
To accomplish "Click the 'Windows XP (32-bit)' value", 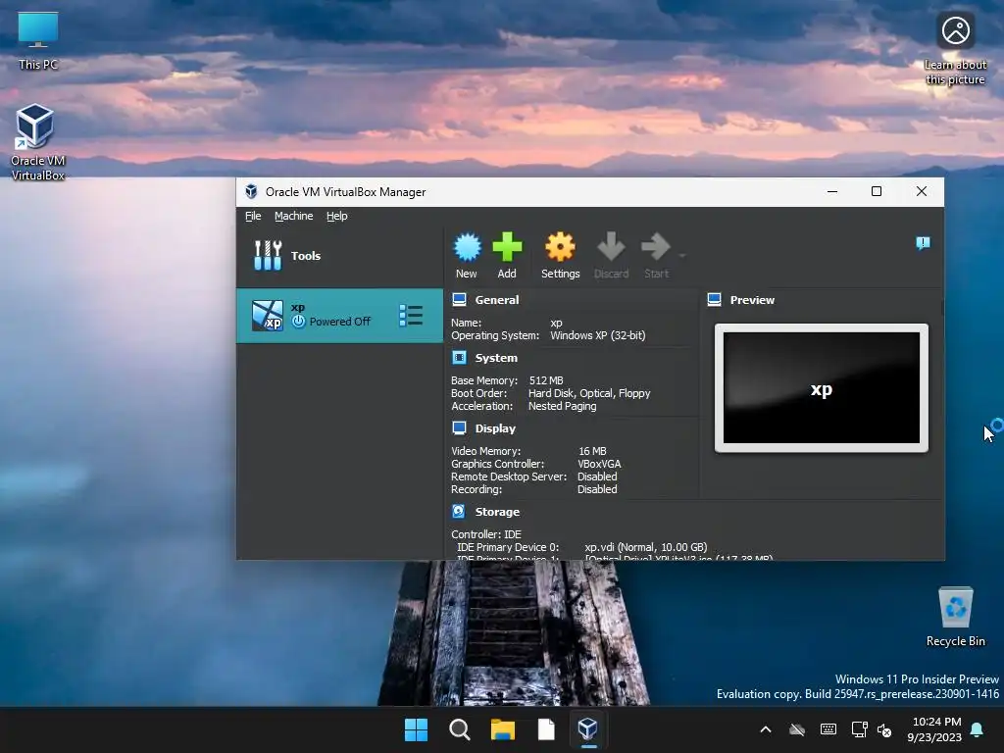I will tap(598, 335).
